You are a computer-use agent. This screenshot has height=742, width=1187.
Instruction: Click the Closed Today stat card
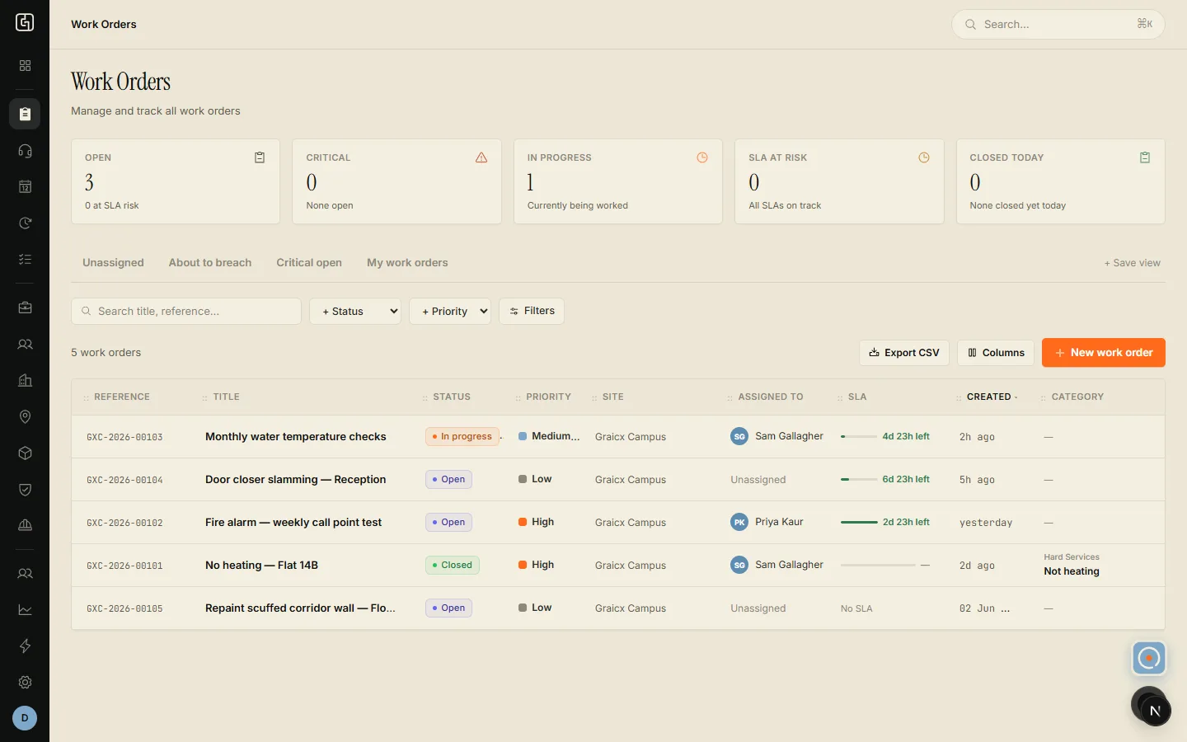[x=1061, y=181]
